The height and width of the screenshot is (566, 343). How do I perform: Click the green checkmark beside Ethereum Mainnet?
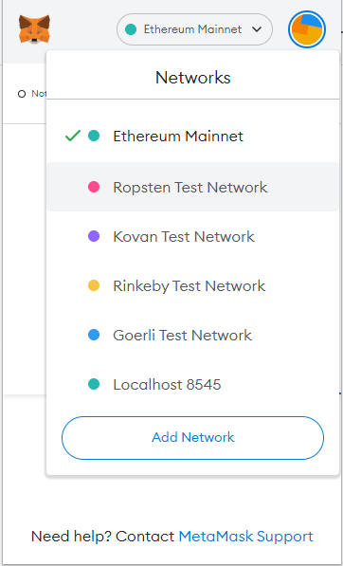(x=73, y=137)
